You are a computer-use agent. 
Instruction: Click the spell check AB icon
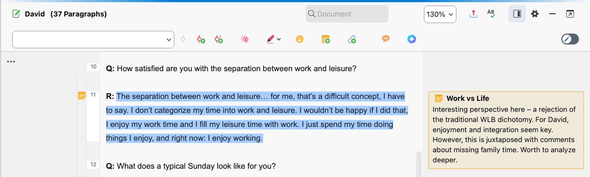[x=491, y=14]
